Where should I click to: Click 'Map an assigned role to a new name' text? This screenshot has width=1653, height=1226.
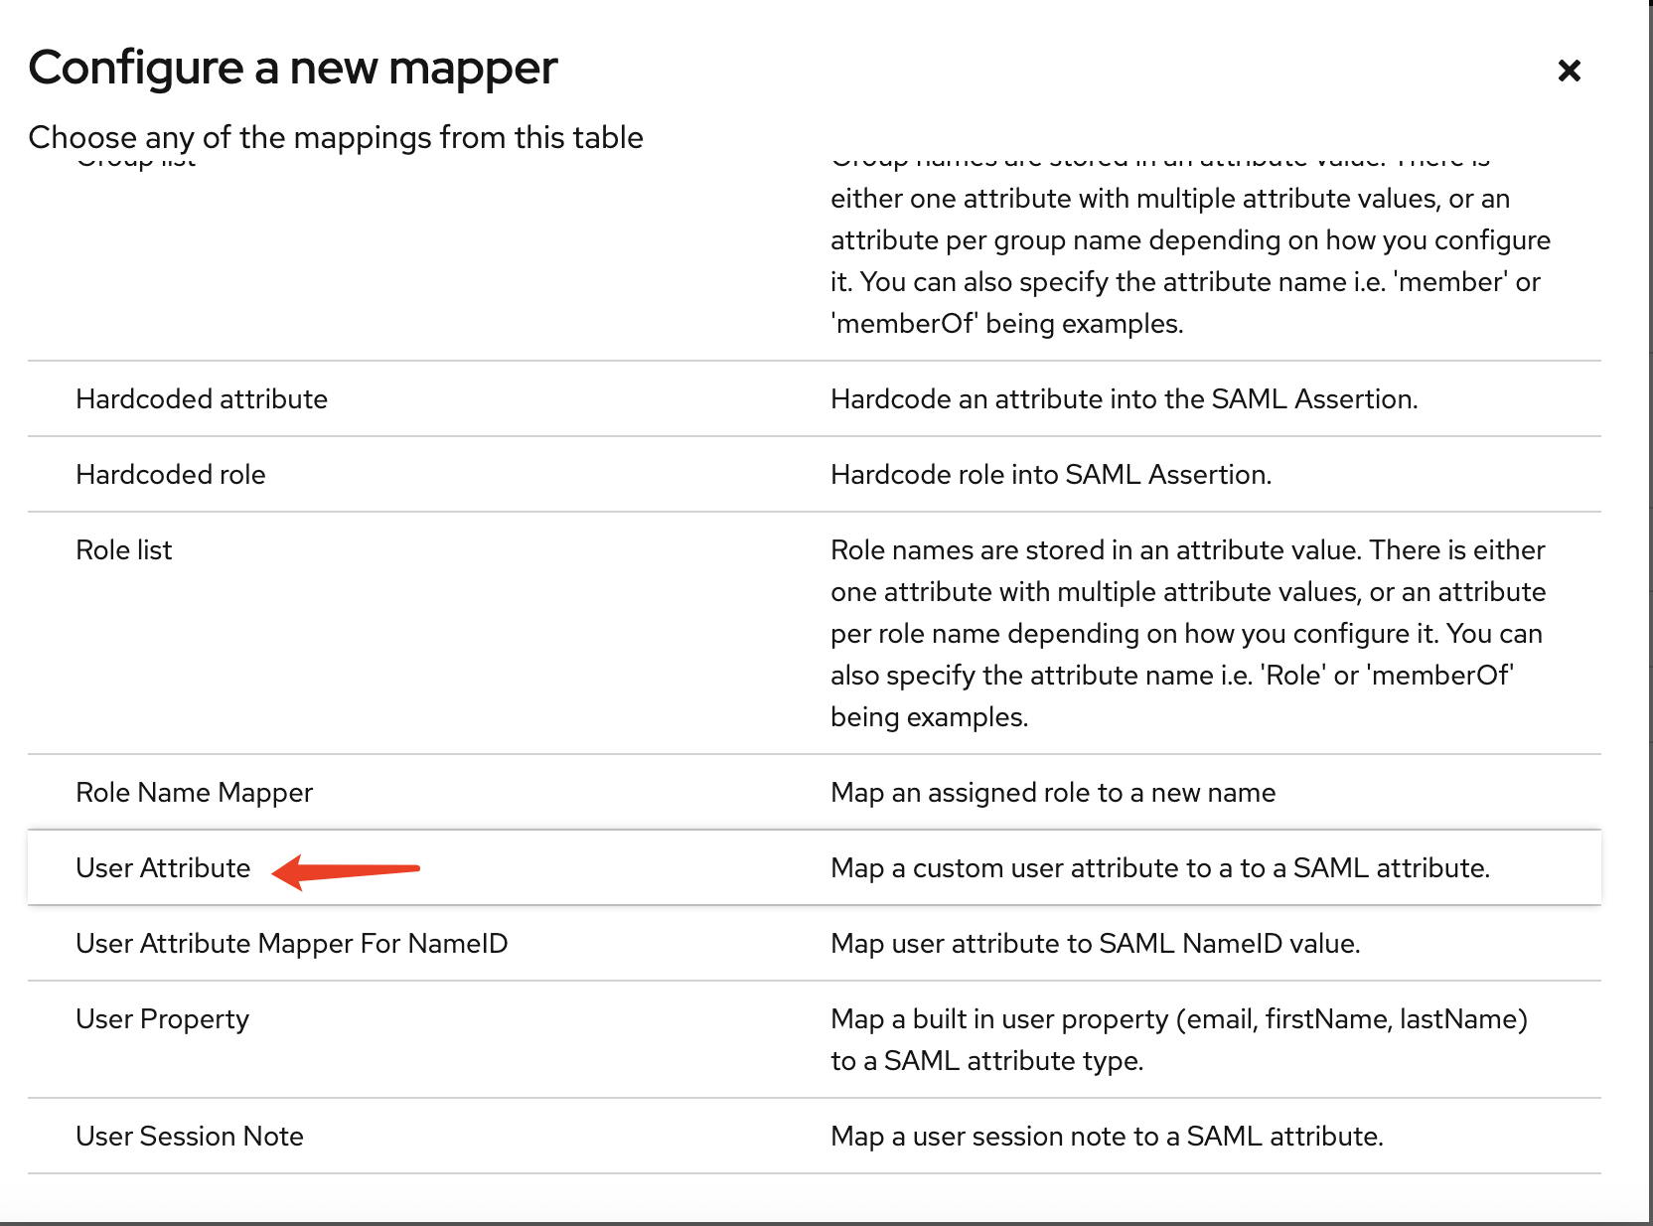[1052, 793]
